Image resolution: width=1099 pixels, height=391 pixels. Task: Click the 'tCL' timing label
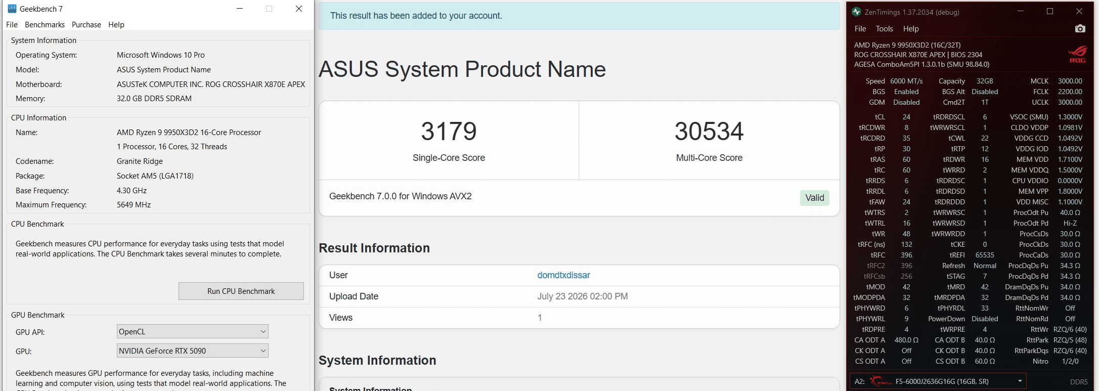coord(880,117)
